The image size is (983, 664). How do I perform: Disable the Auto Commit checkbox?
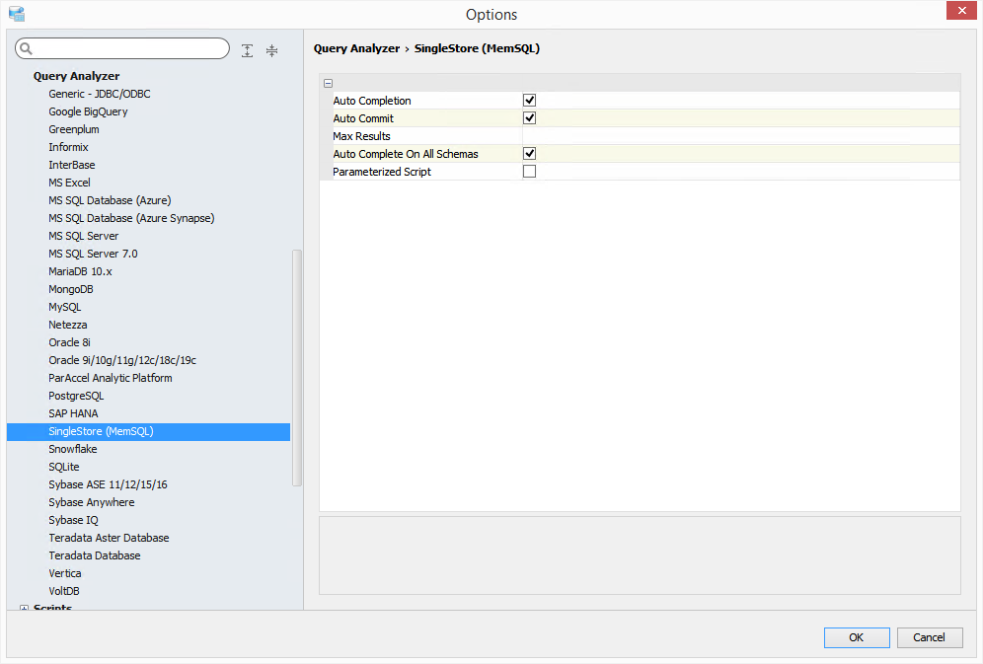tap(529, 118)
